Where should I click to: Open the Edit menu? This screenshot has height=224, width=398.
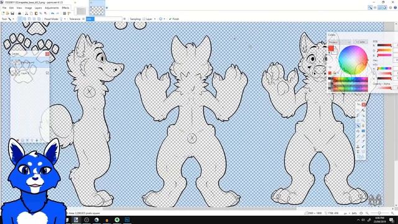tap(11, 8)
